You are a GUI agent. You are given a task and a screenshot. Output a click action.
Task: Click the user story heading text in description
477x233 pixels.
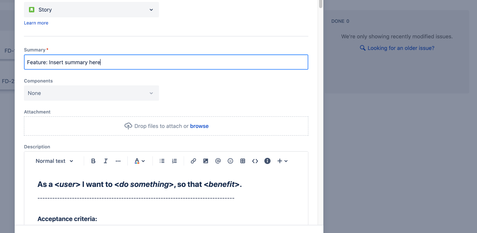(x=139, y=184)
